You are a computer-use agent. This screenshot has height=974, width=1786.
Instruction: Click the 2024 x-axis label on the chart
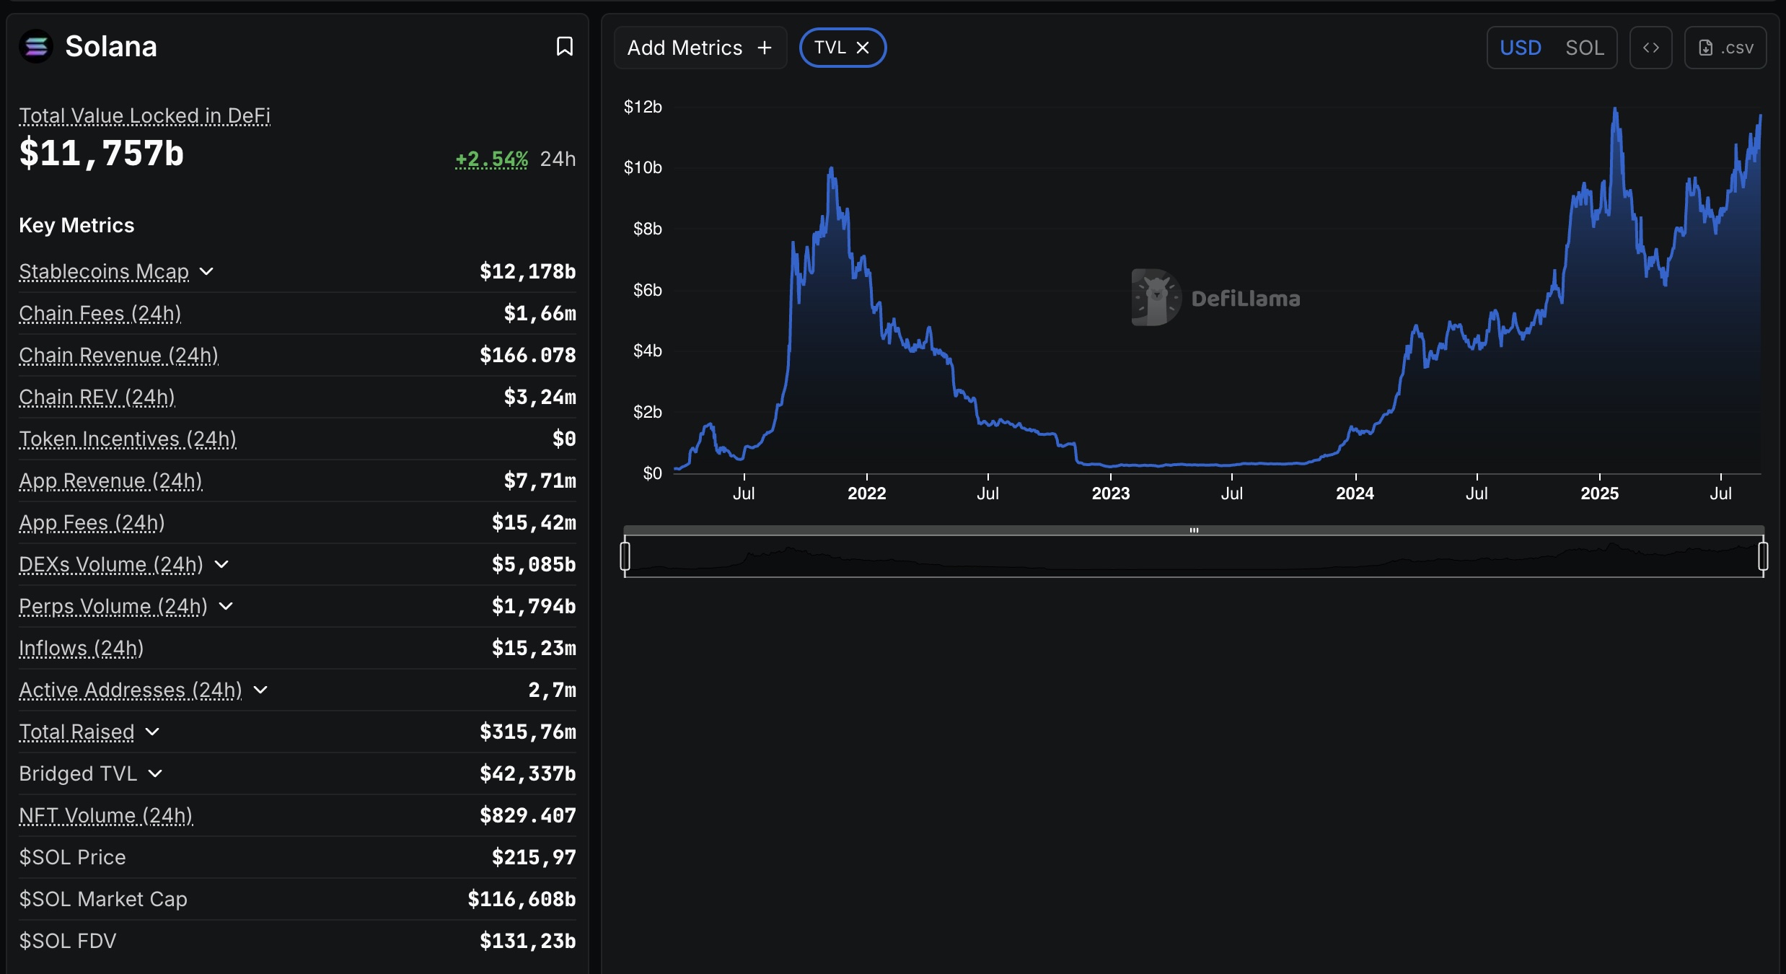(x=1355, y=493)
